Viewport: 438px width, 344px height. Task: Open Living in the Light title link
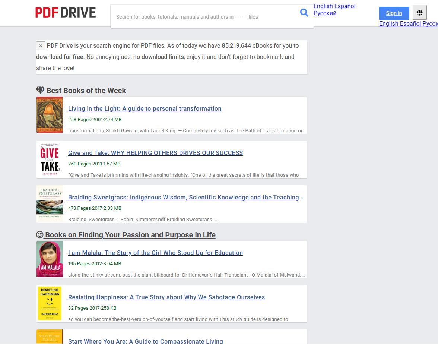145,109
